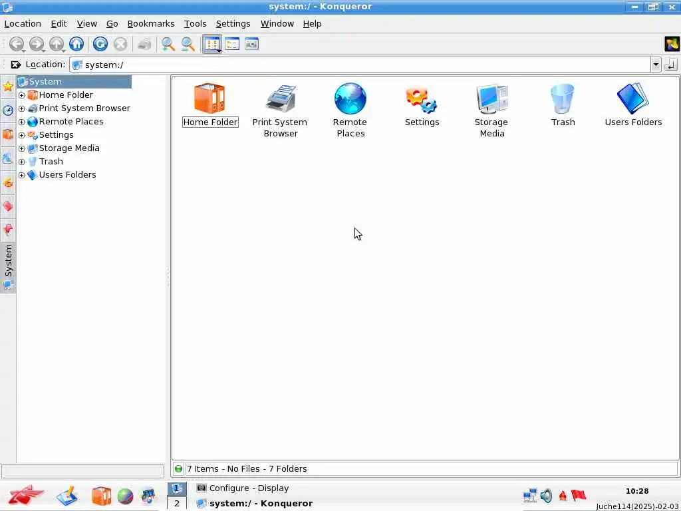Open the red tag sidebar tab
This screenshot has width=681, height=511.
[x=8, y=206]
